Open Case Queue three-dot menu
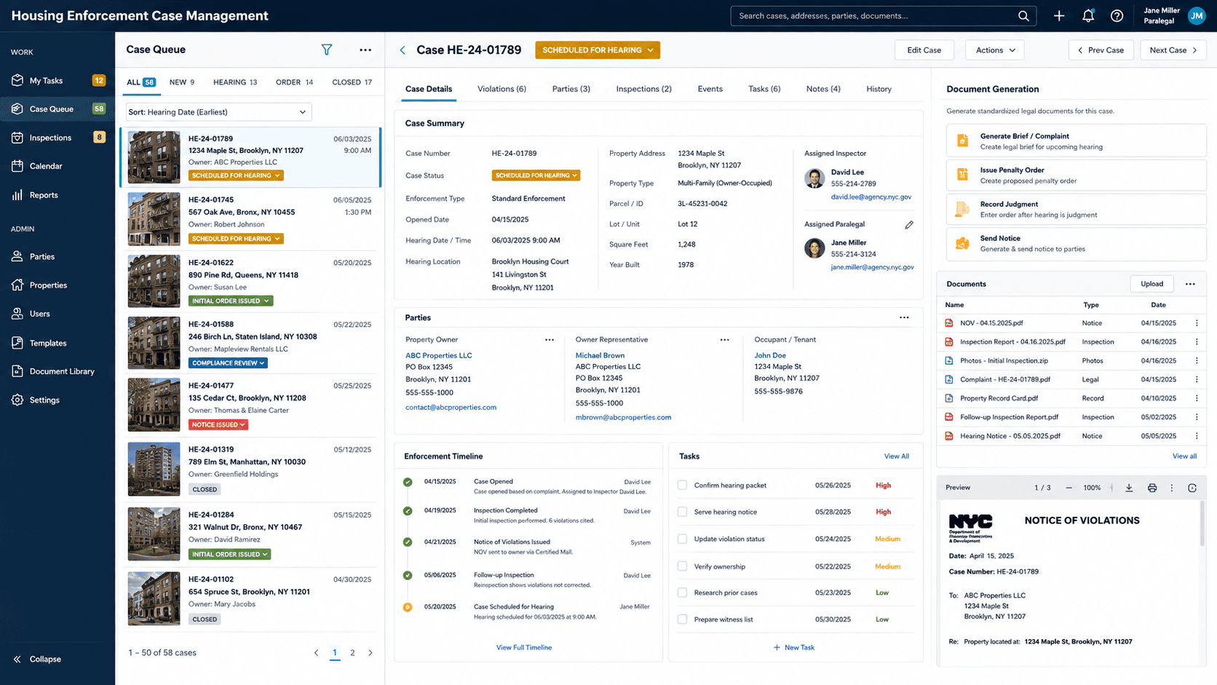Image resolution: width=1217 pixels, height=685 pixels. click(365, 50)
